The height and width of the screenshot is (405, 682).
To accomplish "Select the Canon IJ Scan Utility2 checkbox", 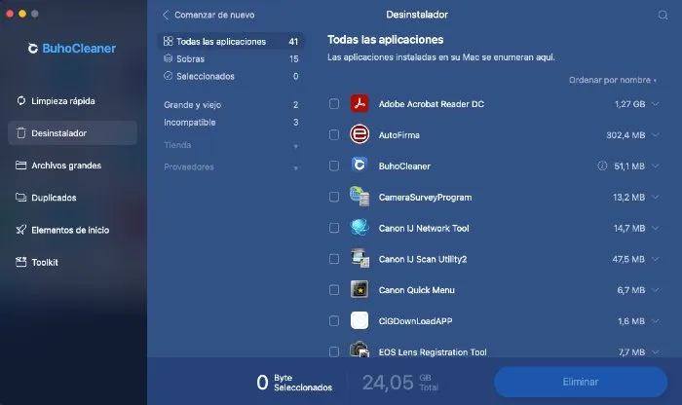I will click(x=334, y=259).
